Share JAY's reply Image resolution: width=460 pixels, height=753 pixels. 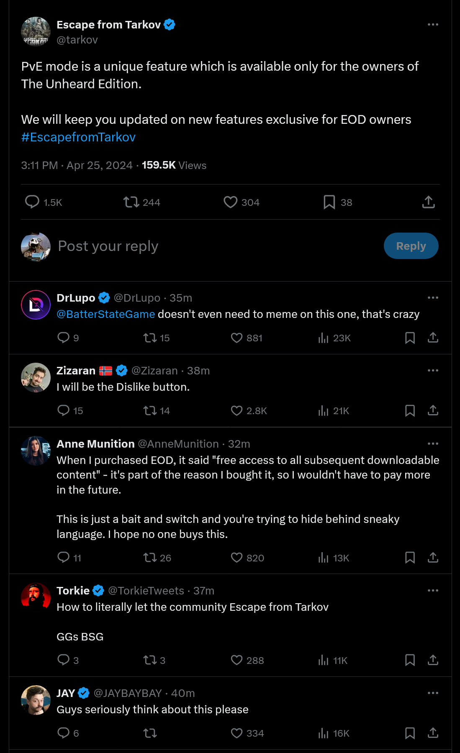tap(433, 733)
